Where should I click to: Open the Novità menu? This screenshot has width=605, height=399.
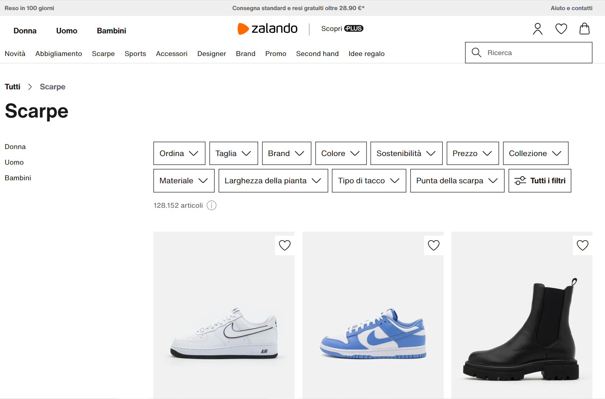tap(15, 54)
